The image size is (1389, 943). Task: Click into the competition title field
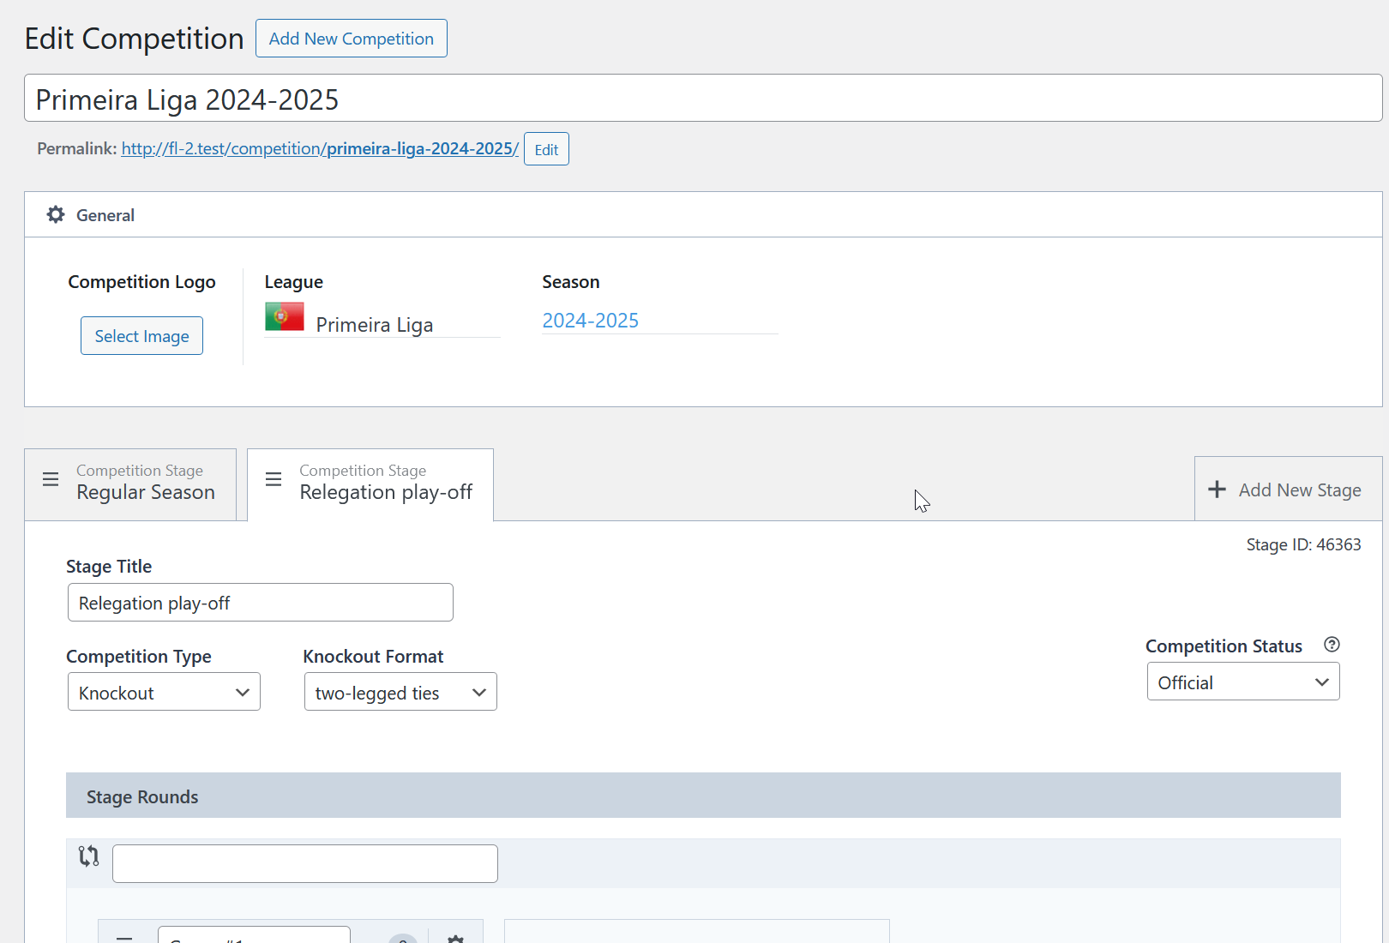click(x=703, y=99)
